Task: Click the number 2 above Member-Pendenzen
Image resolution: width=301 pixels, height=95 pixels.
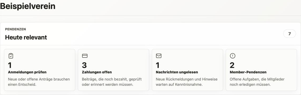Action: click(x=232, y=65)
